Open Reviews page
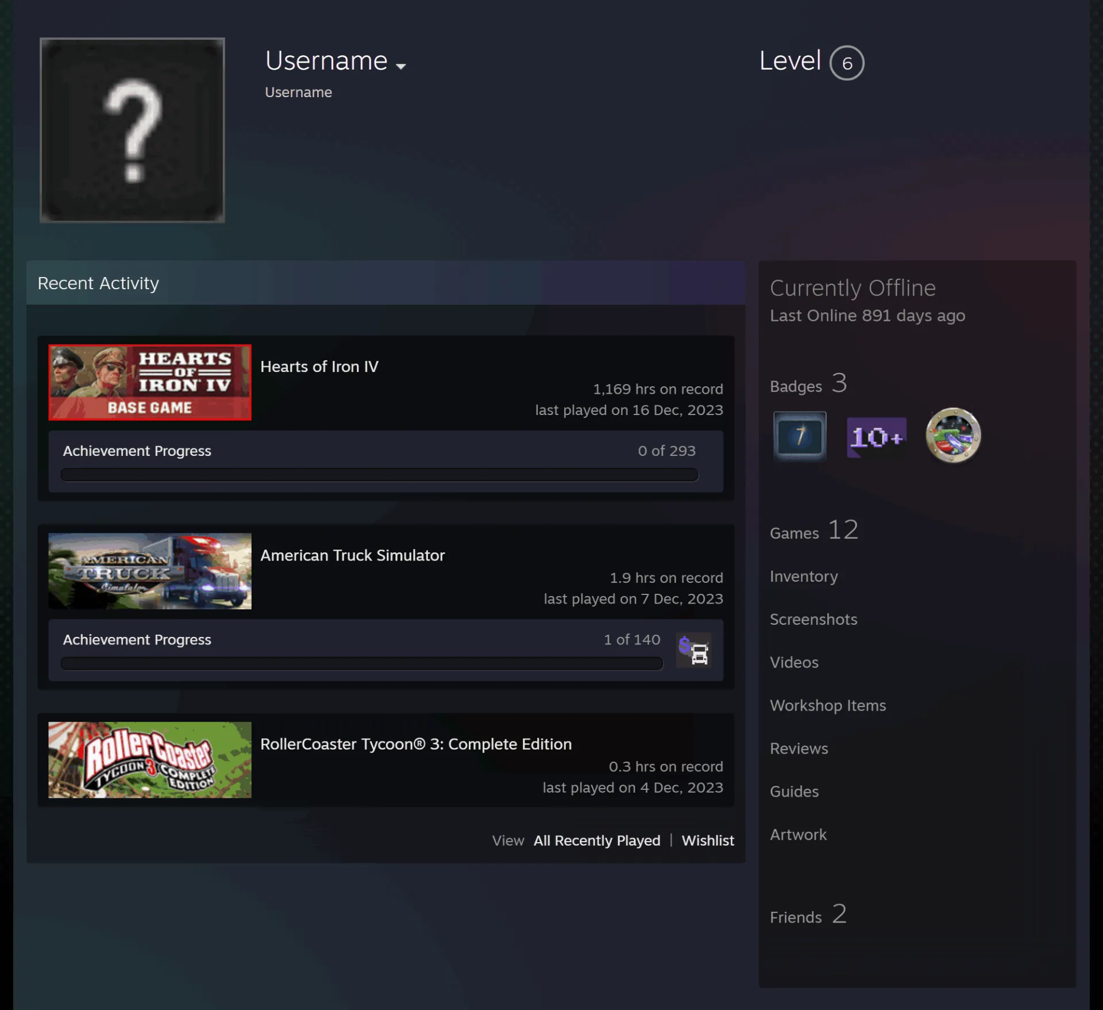1103x1010 pixels. click(799, 748)
